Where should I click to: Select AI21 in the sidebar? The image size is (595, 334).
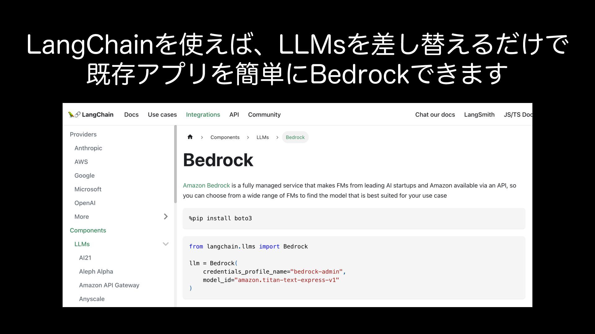coord(85,258)
